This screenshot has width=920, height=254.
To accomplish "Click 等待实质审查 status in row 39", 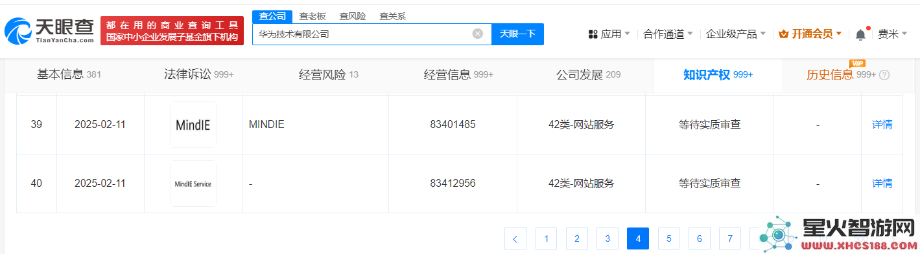I will pyautogui.click(x=709, y=125).
